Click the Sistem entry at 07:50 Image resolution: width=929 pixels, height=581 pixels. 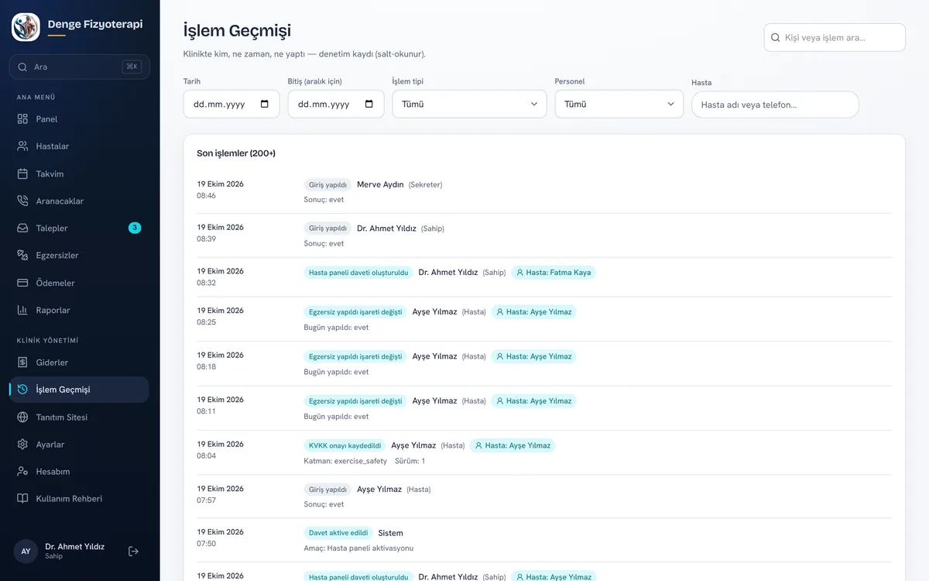[x=390, y=533]
